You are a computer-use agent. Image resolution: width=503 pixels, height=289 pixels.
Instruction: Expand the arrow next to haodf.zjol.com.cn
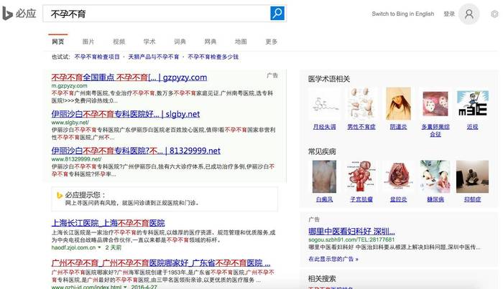(x=99, y=247)
